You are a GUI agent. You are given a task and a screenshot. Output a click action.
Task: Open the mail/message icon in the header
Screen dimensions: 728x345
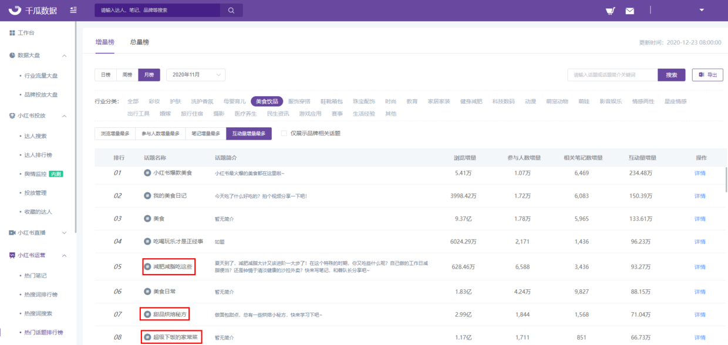pos(629,11)
